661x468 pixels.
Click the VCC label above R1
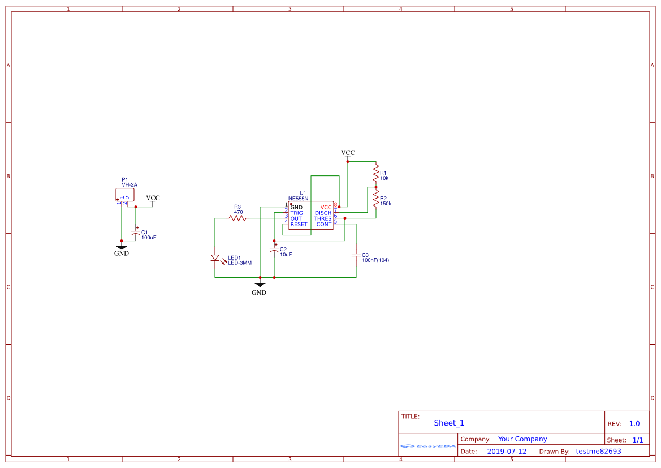[347, 152]
